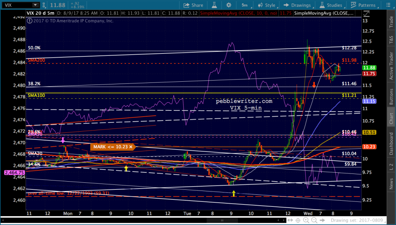
Task: Click the list menu icon at top right
Action: pyautogui.click(x=388, y=5)
